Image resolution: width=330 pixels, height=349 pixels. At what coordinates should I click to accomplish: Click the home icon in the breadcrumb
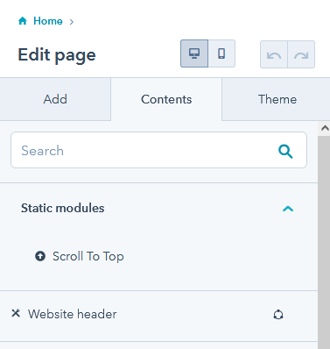point(23,21)
